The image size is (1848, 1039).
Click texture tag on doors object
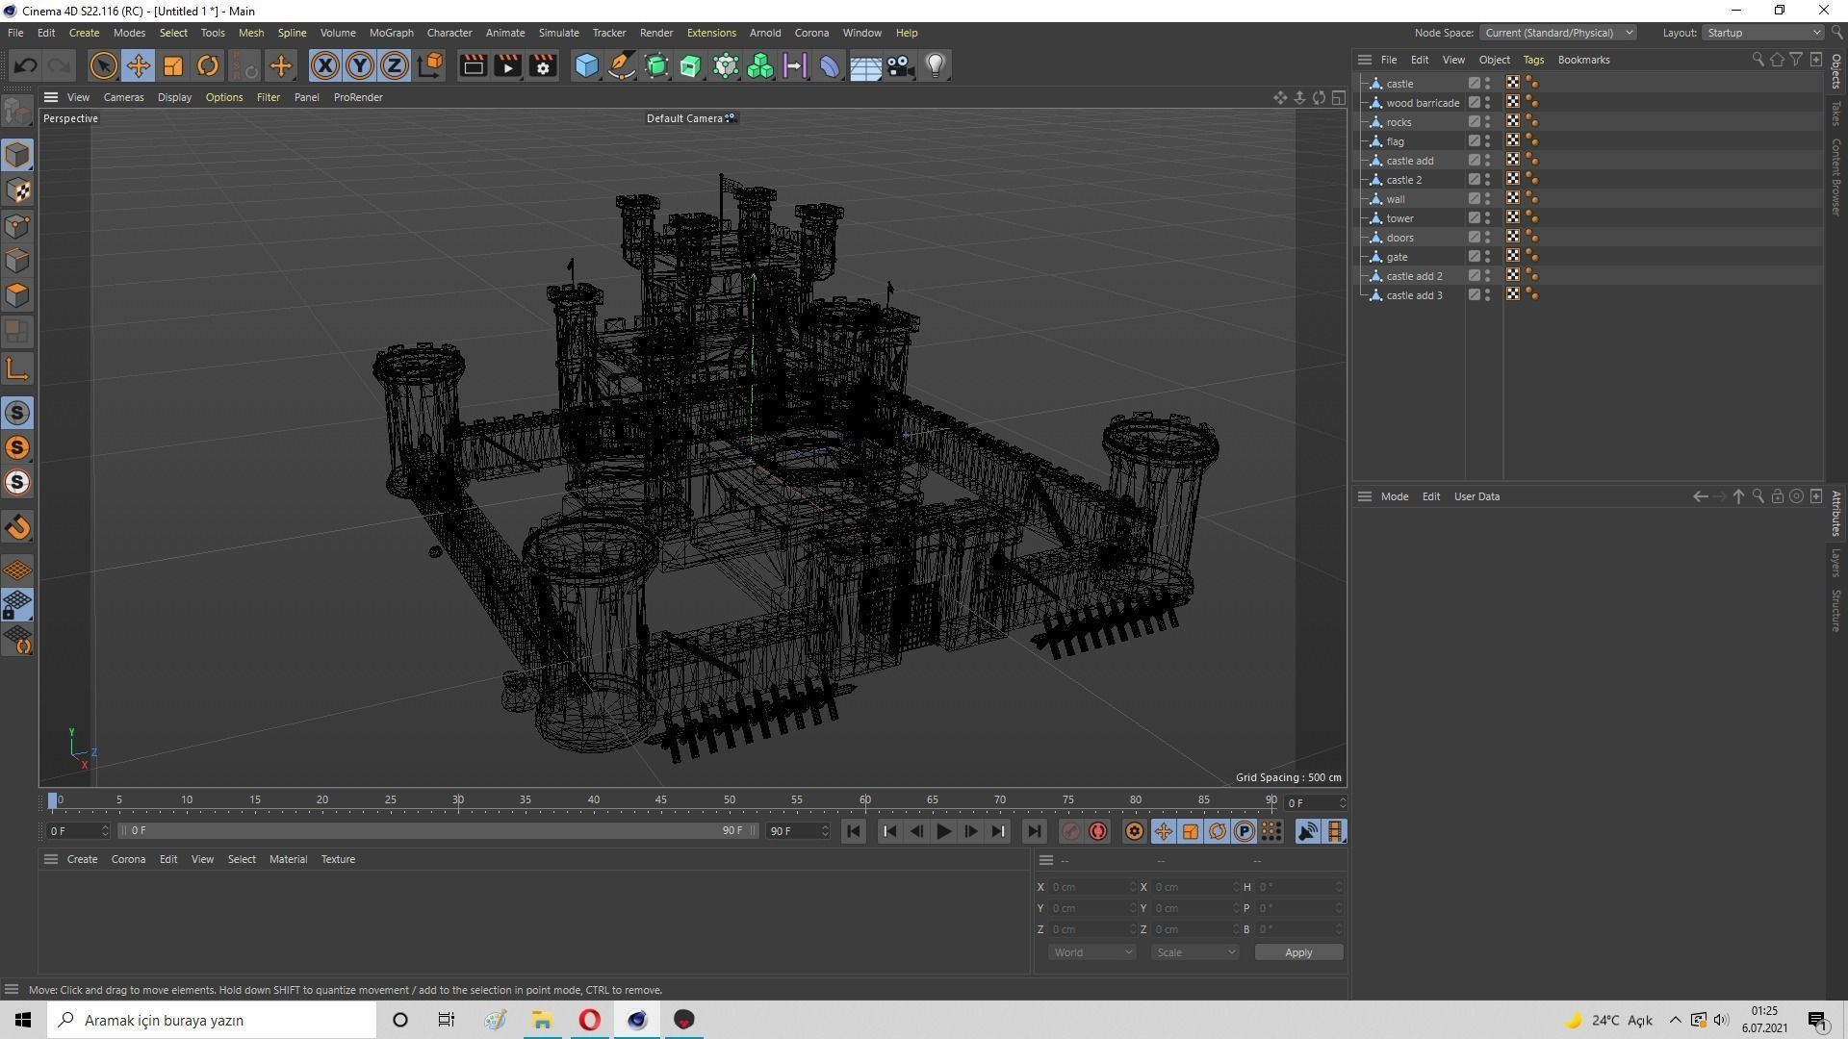point(1513,238)
